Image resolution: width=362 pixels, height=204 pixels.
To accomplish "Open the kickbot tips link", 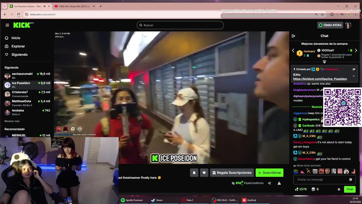I will pyautogui.click(x=320, y=79).
